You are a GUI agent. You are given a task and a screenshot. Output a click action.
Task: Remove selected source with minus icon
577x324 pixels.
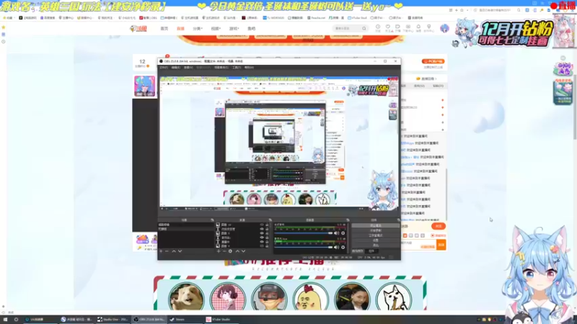pos(224,251)
